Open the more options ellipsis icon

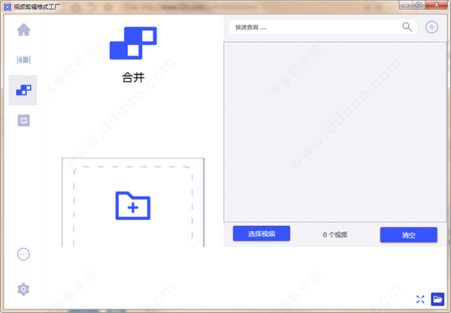click(23, 254)
